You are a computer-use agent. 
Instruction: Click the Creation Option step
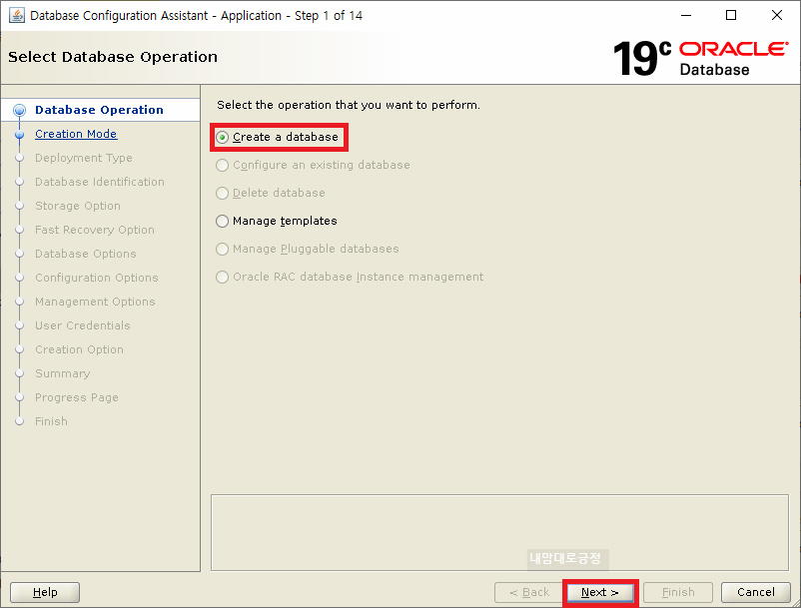79,349
